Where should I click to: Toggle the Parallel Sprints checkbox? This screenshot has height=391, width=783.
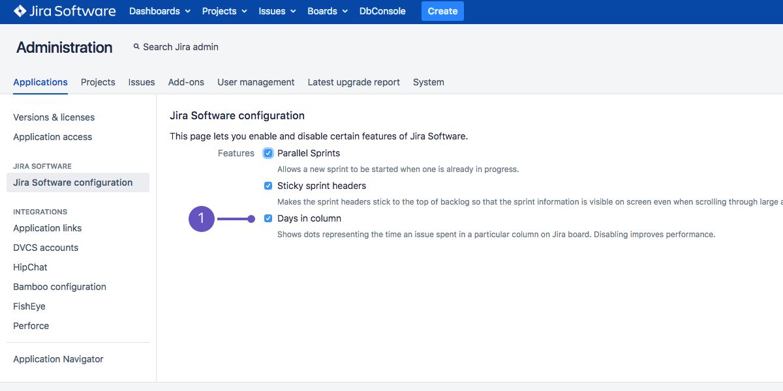(268, 153)
